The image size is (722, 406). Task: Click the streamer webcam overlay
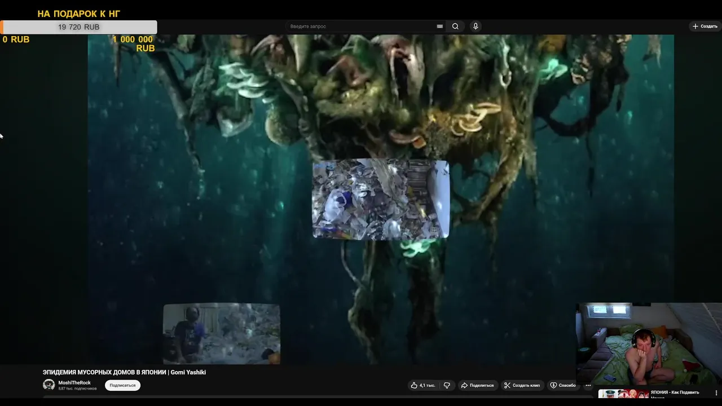click(649, 344)
